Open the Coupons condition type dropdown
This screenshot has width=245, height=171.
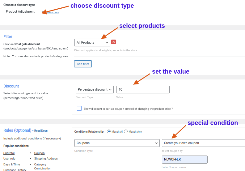tap(117, 143)
